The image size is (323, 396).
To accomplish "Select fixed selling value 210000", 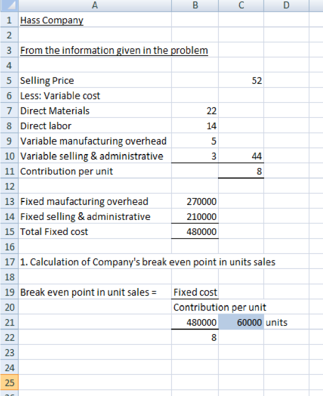I will click(x=195, y=216).
